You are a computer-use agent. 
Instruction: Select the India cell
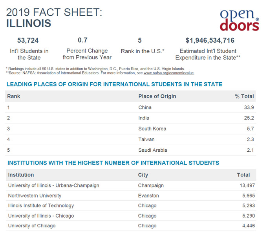pos(144,118)
